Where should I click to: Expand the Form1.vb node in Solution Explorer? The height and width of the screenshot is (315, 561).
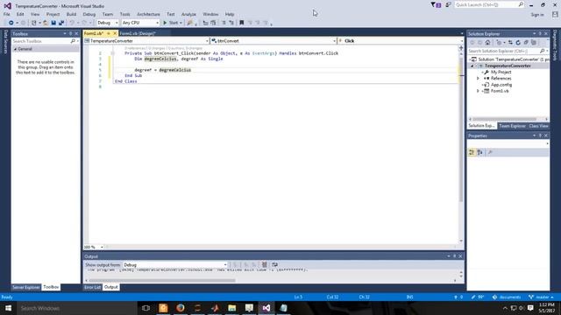tap(478, 91)
